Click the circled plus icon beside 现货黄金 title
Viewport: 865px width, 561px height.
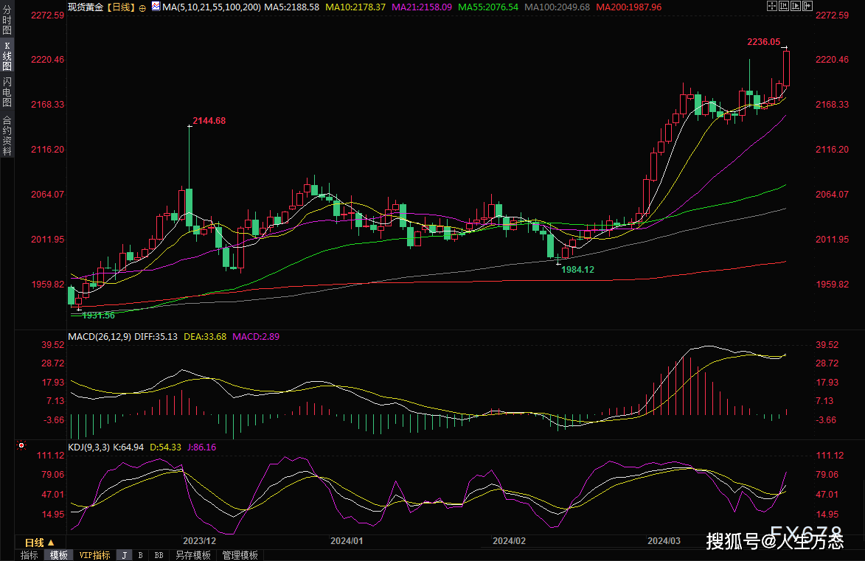pyautogui.click(x=143, y=7)
